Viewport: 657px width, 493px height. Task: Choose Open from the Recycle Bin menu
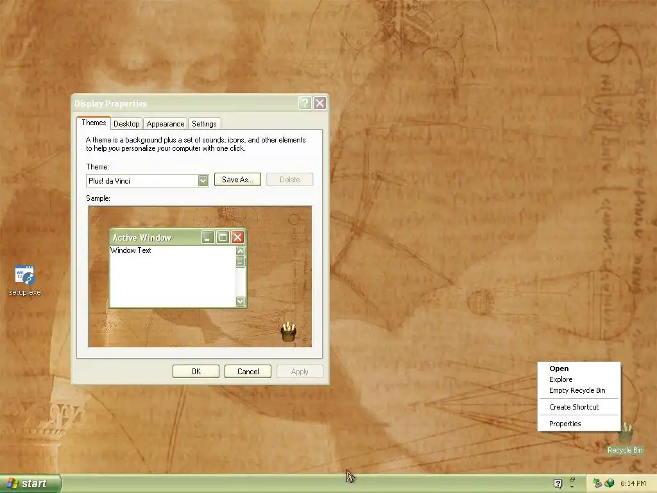tap(579, 368)
